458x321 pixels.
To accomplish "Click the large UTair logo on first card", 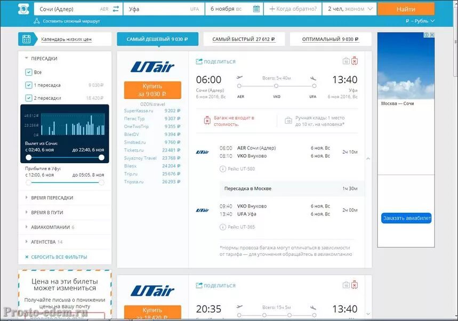I will pos(152,67).
